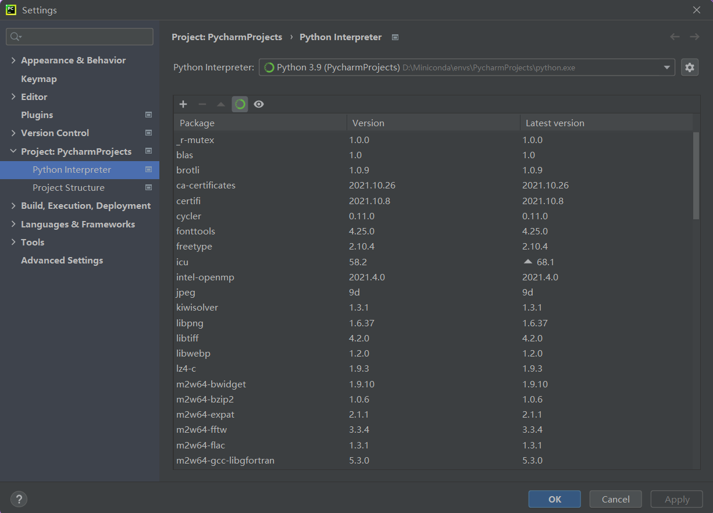The height and width of the screenshot is (513, 713).
Task: Expand the Build, Execution, Deployment section
Action: (13, 205)
